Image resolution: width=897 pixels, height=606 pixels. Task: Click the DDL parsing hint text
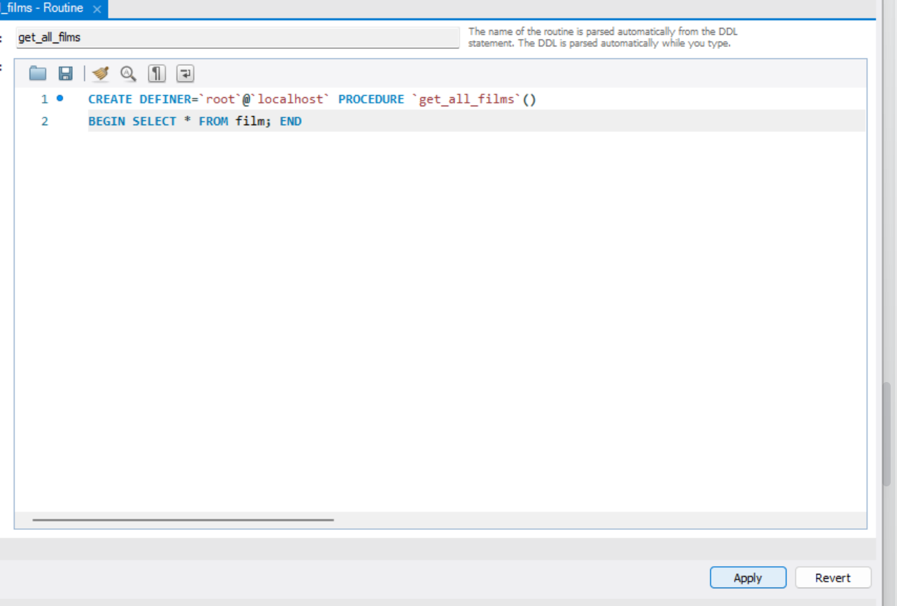pos(603,38)
